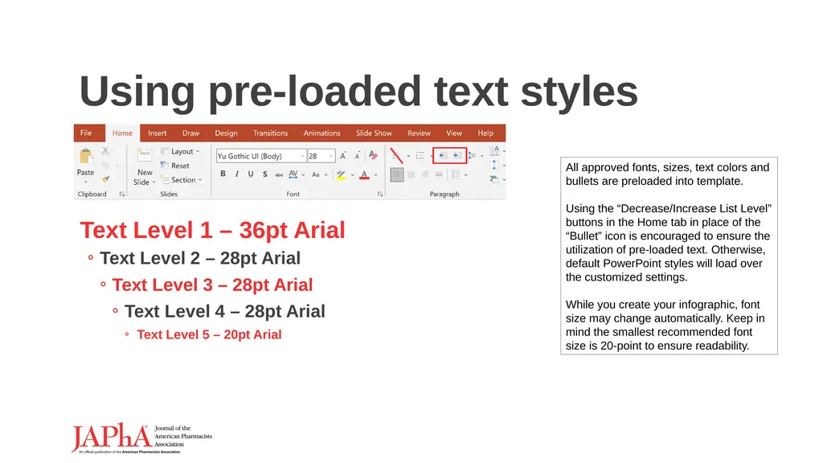The image size is (823, 463).
Task: Apply the red font color
Action: pyautogui.click(x=364, y=174)
